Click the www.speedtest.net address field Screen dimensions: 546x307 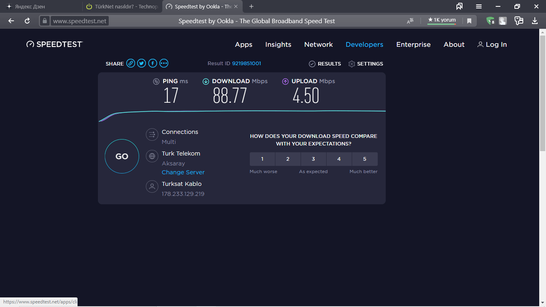tap(80, 21)
